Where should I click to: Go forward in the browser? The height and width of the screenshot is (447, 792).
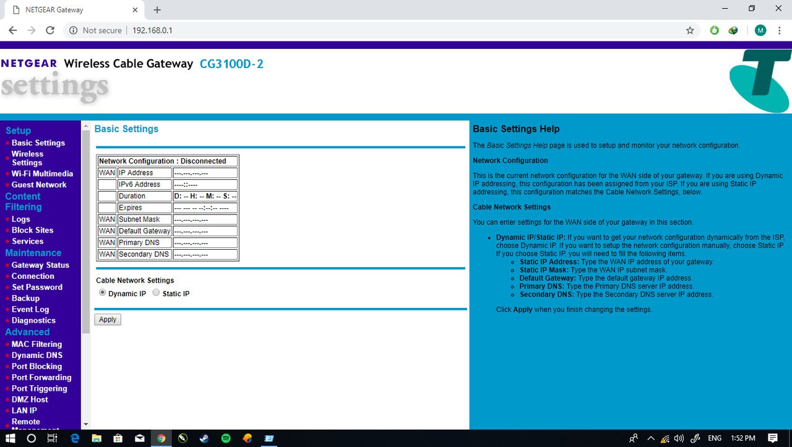tap(32, 30)
